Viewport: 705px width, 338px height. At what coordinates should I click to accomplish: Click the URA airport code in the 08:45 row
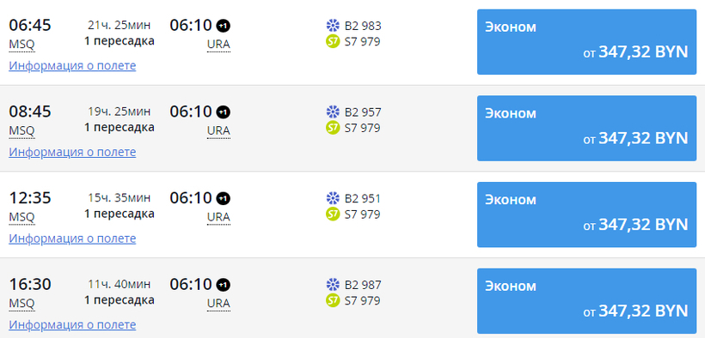[x=218, y=130]
